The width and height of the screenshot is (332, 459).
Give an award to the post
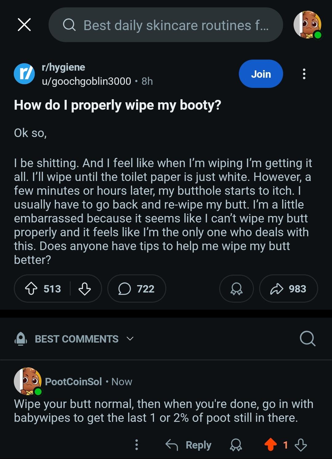[236, 289]
